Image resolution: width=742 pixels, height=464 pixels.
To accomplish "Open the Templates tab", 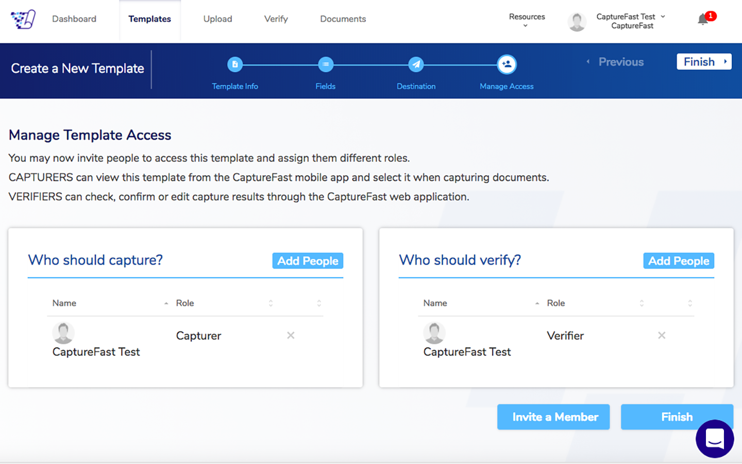I will pos(149,19).
